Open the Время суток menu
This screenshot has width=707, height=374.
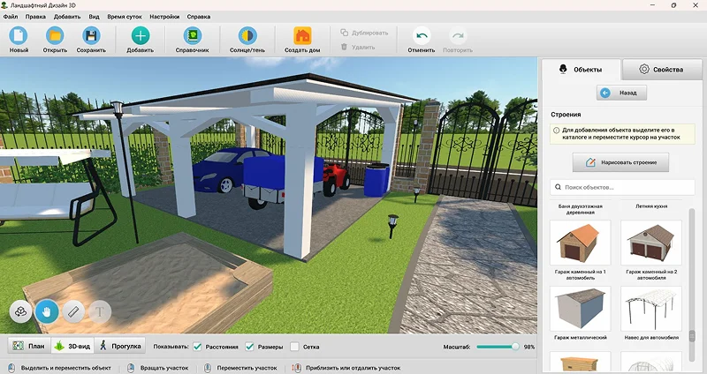[x=125, y=17]
